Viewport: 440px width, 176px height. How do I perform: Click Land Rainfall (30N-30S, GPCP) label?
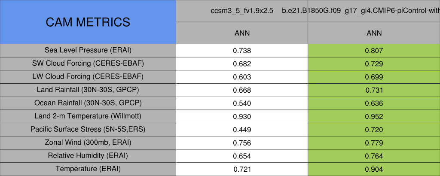[88, 90]
